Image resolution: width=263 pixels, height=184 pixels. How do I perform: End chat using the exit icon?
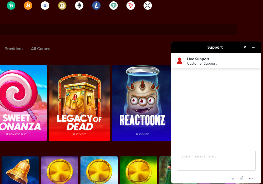[232, 178]
